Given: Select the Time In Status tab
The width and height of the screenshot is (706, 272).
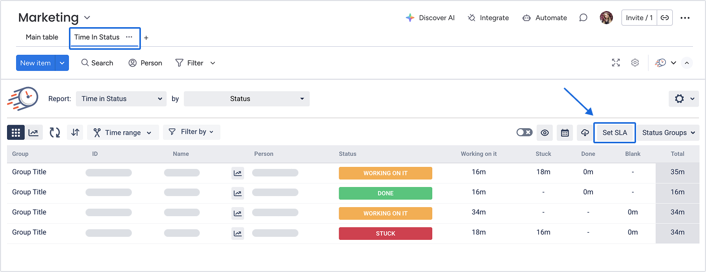Looking at the screenshot, I should [97, 37].
